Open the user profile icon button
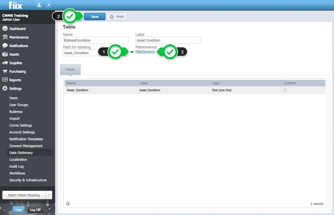Viewport: 334px width, 215px height. 39,5
